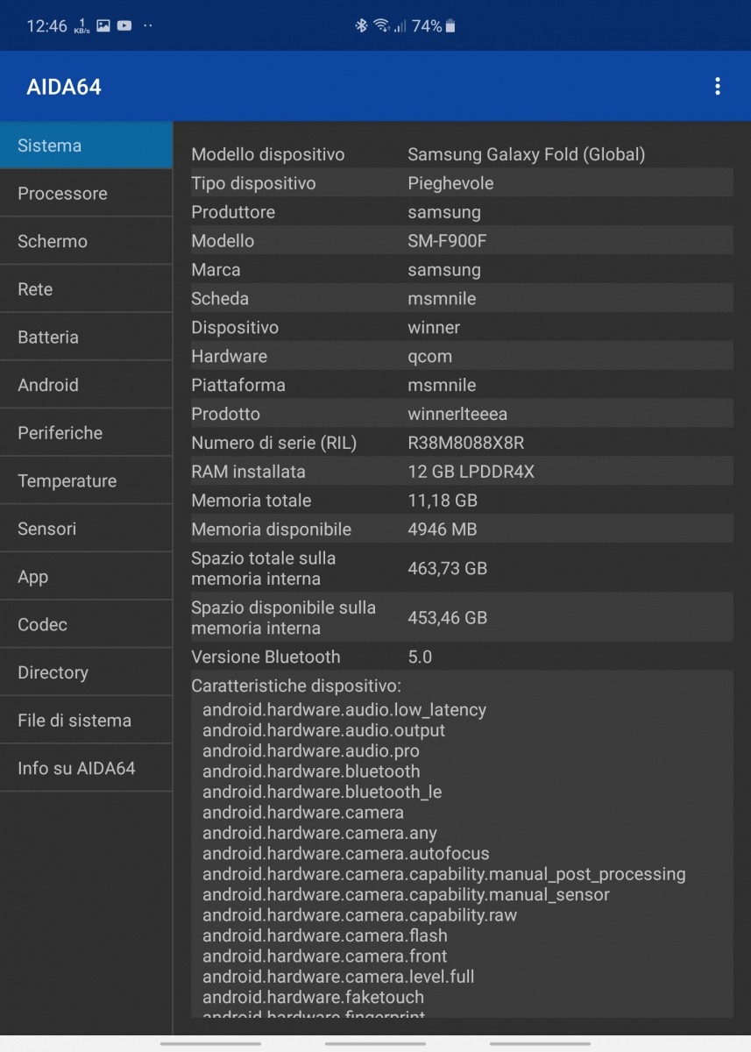Open the File di sistema section

pyautogui.click(x=86, y=721)
